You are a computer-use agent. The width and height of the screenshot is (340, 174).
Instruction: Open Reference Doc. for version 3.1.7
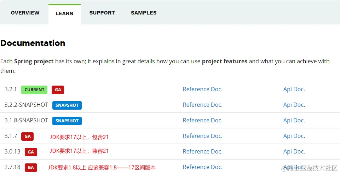[x=202, y=136]
